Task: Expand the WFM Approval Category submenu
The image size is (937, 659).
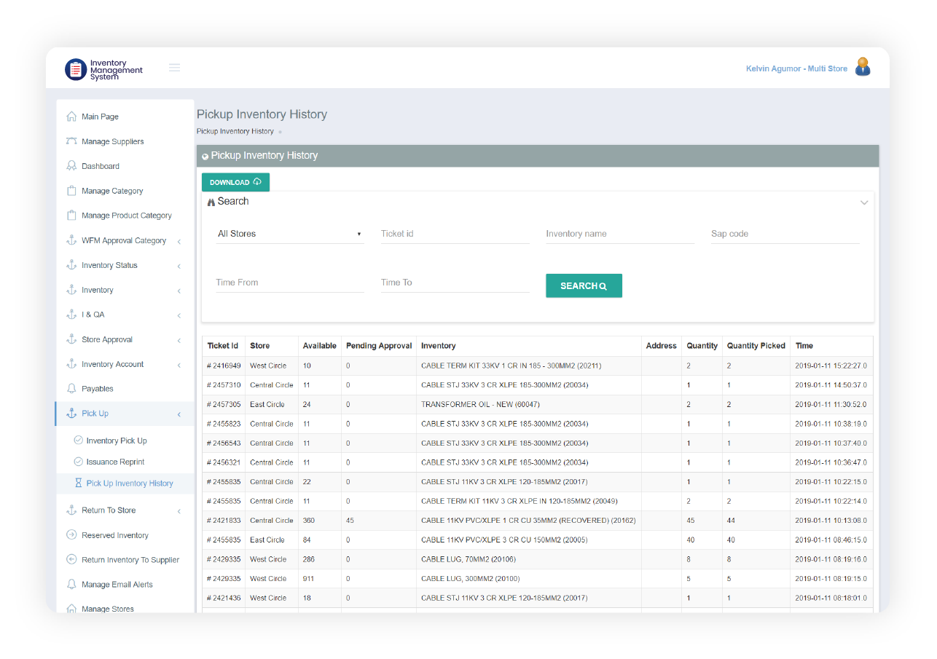Action: (179, 241)
